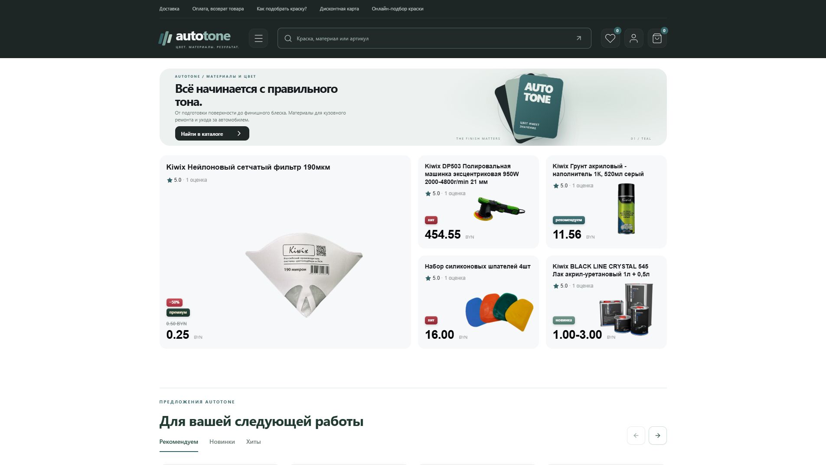
Task: Click the '11.56' price
Action: point(567,235)
